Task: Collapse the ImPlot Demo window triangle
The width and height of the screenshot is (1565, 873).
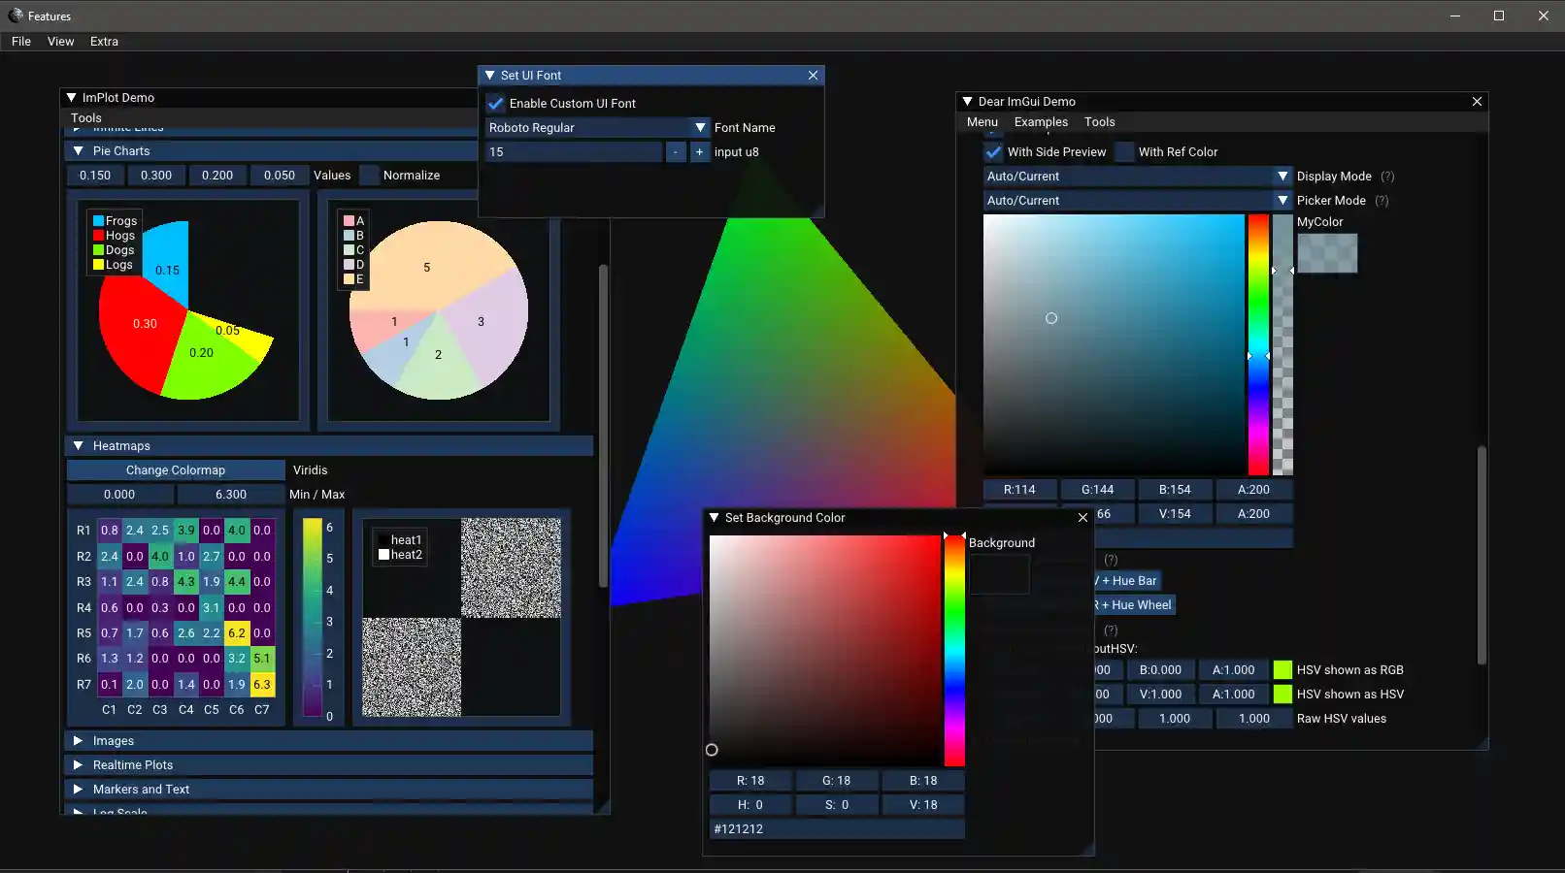Action: pyautogui.click(x=71, y=98)
